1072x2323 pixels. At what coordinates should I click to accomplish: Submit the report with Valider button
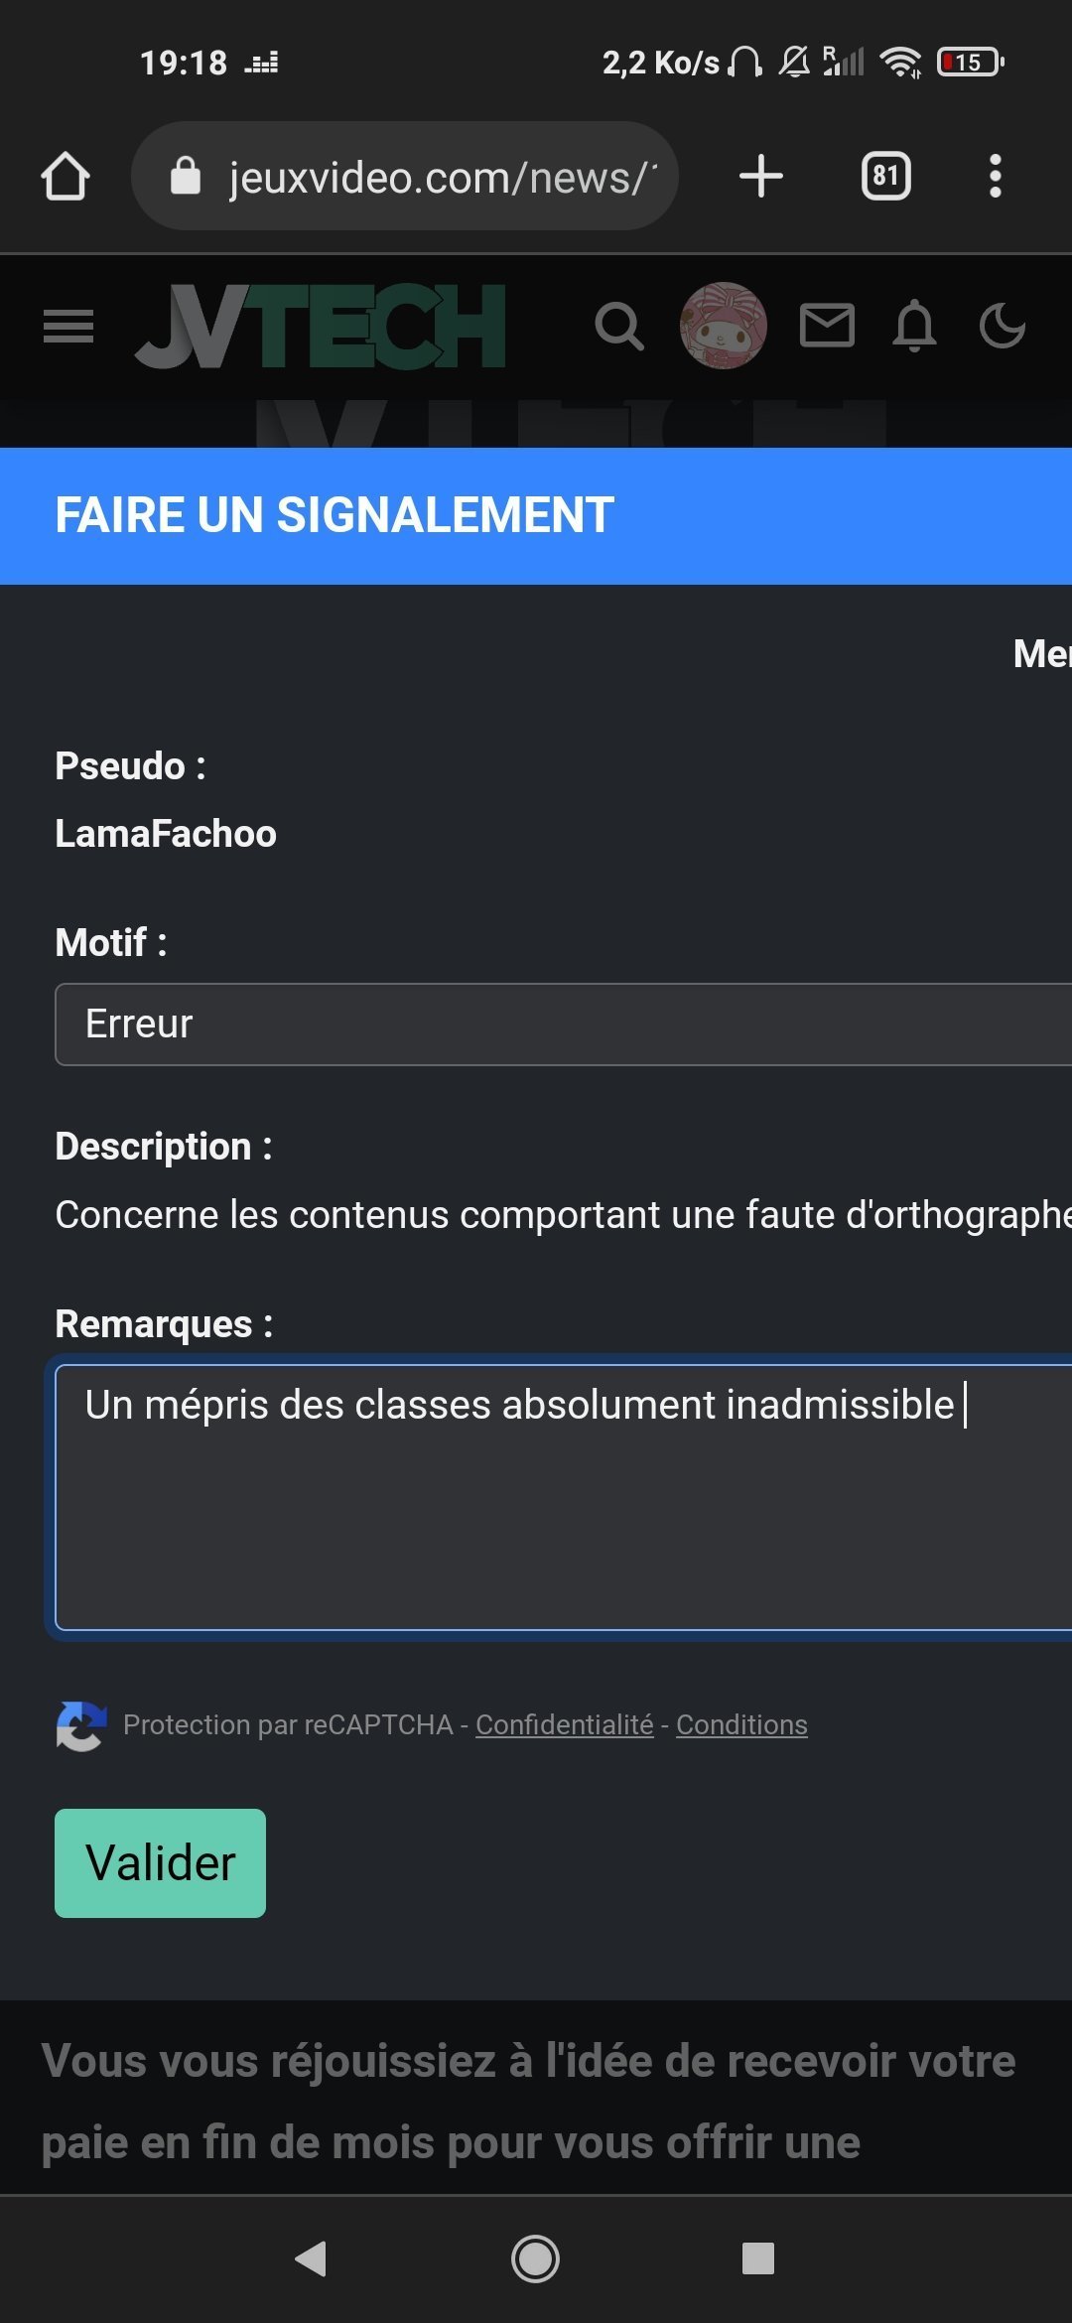(x=160, y=1863)
